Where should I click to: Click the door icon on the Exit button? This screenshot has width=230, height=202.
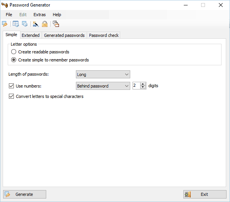(x=188, y=194)
